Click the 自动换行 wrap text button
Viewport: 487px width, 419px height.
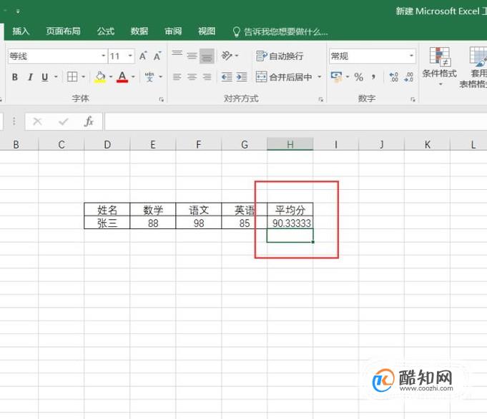pos(280,56)
